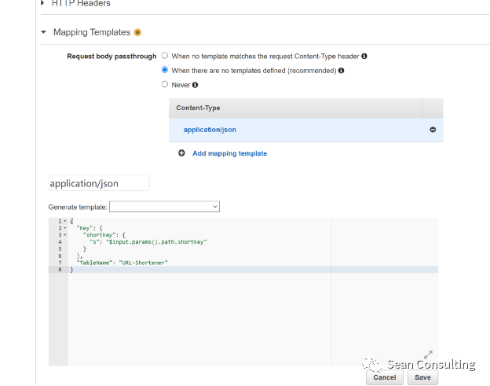Screen dimensions: 490x386
Task: Click the plus icon to add template
Action: point(181,153)
